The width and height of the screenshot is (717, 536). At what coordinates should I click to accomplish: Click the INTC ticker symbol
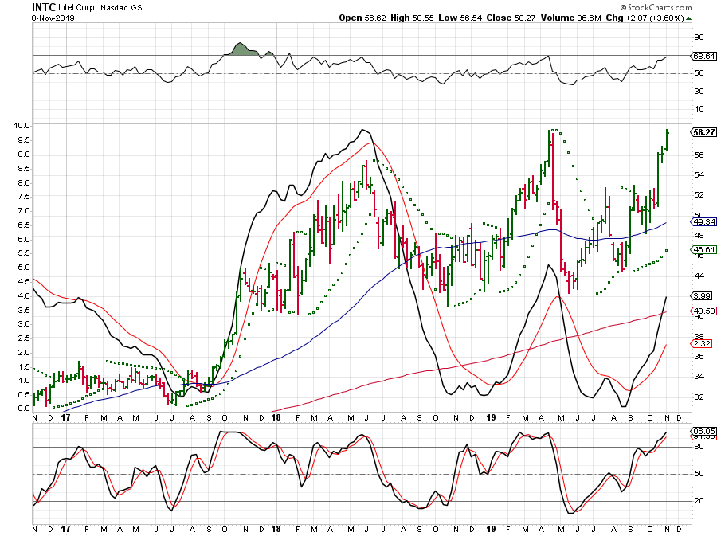[x=42, y=6]
